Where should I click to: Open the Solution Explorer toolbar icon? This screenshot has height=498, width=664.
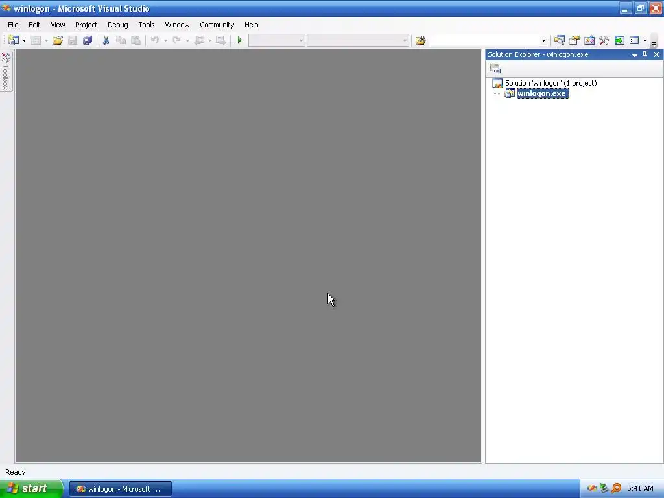point(560,41)
